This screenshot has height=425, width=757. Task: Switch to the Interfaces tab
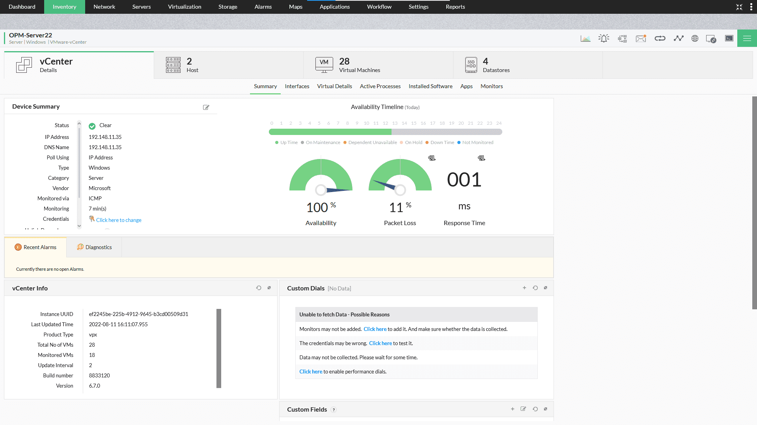[x=297, y=86]
